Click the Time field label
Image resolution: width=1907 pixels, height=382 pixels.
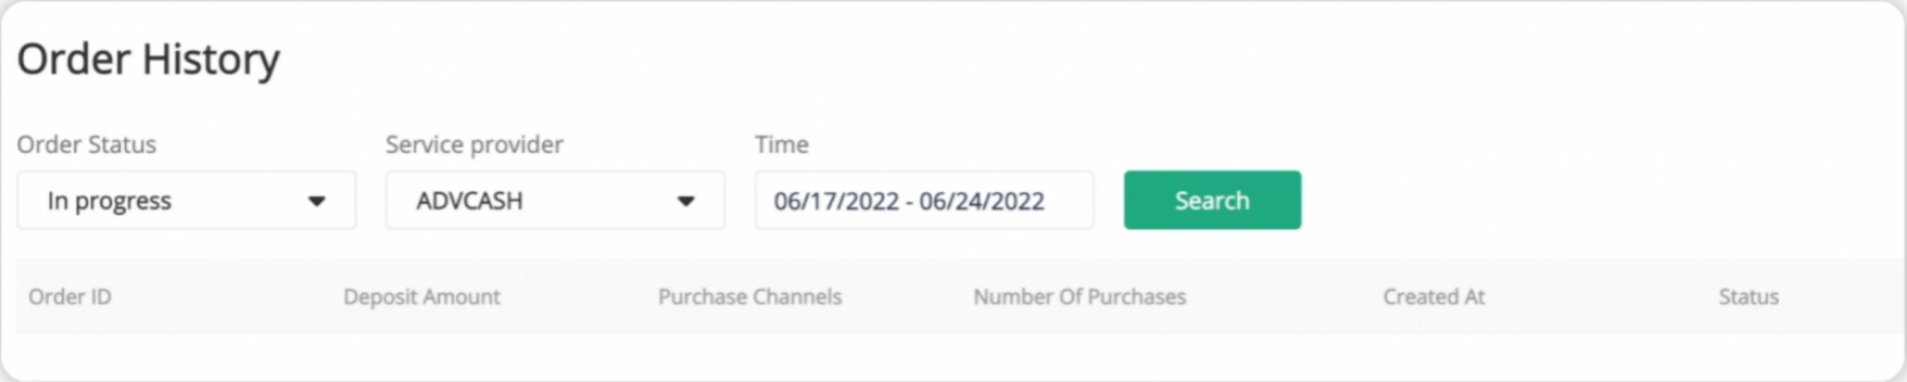781,144
